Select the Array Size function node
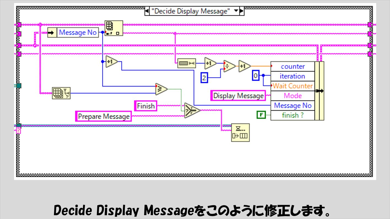 coord(61,93)
